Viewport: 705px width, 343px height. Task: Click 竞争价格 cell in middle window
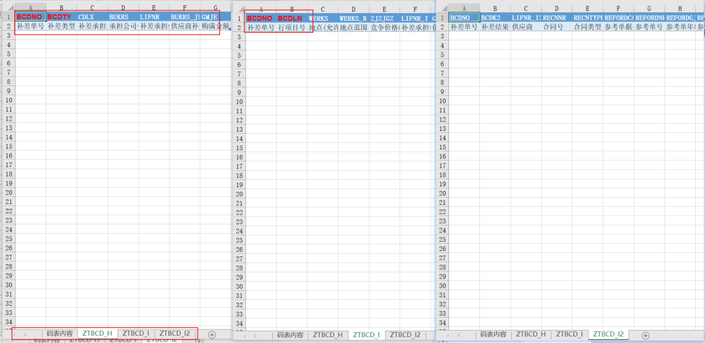coord(384,27)
